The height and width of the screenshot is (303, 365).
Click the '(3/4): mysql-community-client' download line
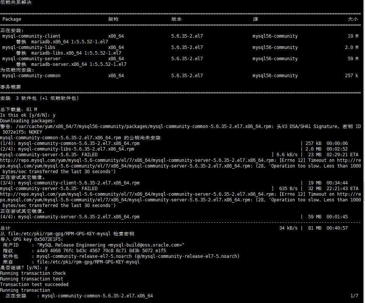pyautogui.click(x=70, y=183)
